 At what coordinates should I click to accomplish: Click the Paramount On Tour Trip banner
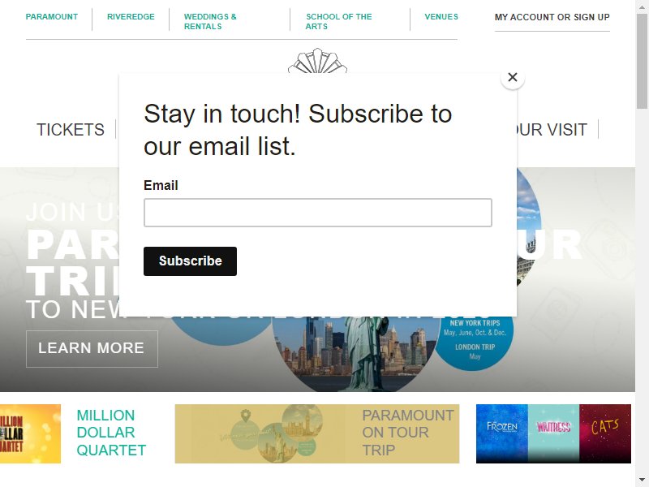pos(317,433)
